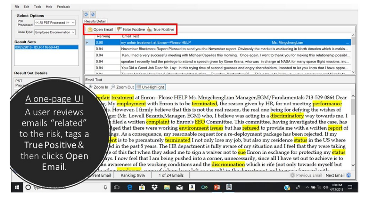The height and width of the screenshot is (200, 371).
Task: Tag email as True Positive
Action: tap(161, 30)
